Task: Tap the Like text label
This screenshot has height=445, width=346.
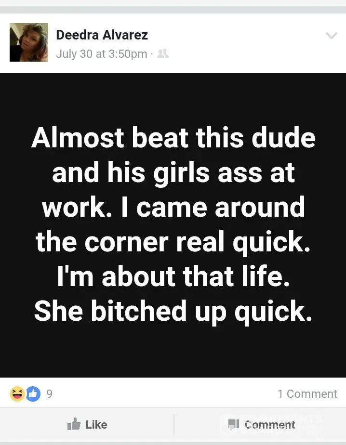Action: 96,425
